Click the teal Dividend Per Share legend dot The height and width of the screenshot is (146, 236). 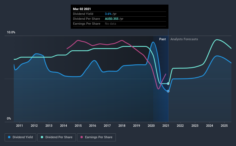[x=42, y=137]
